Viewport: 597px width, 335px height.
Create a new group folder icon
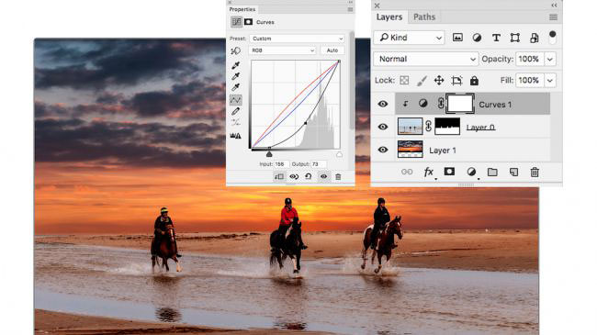click(492, 172)
